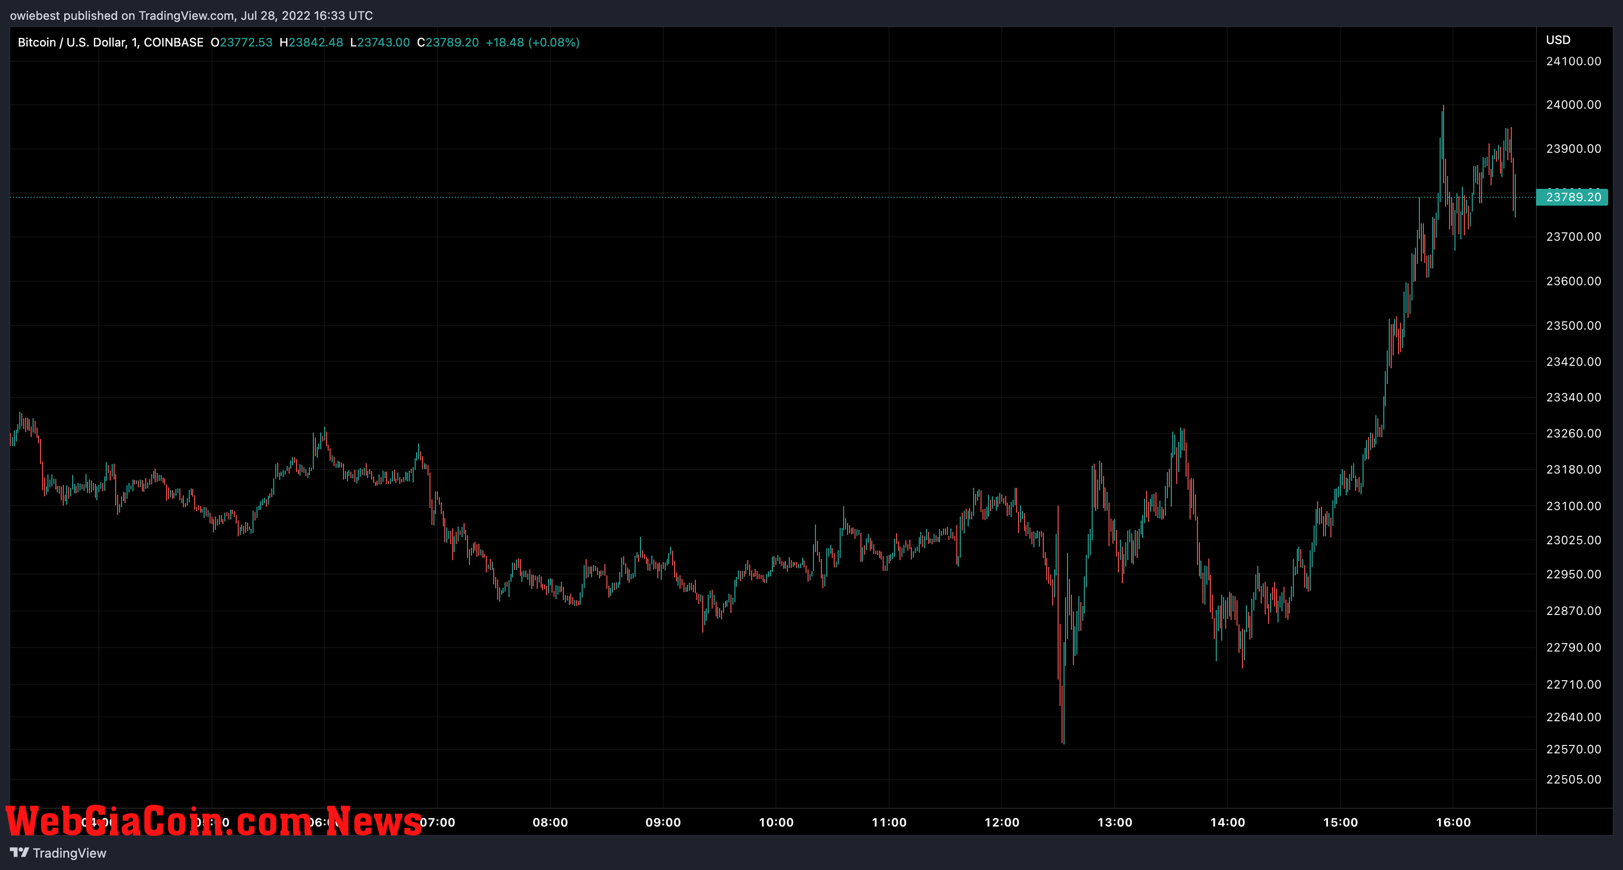Click the 10:00 time axis label
This screenshot has height=870, width=1623.
pos(776,822)
